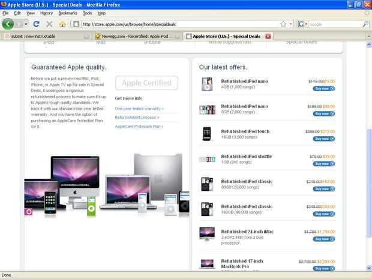Open the Bookmarks menu
The width and height of the screenshot is (372, 279).
[x=68, y=13]
